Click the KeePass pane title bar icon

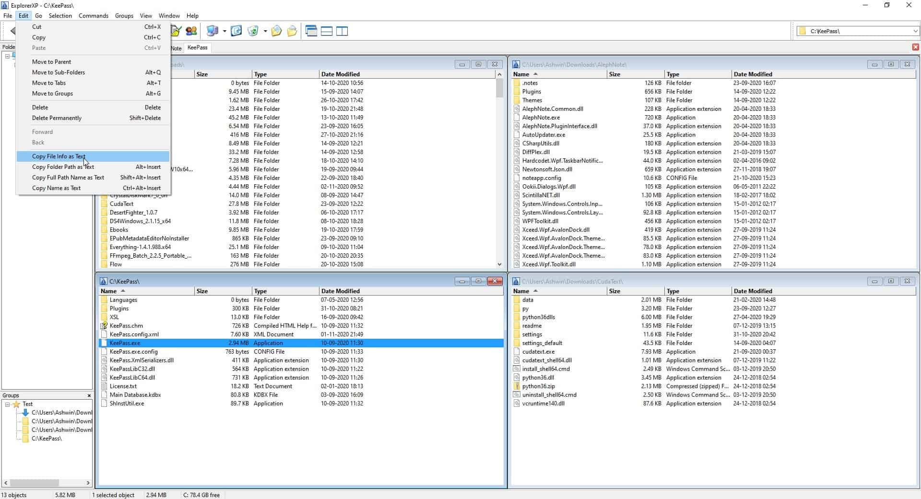coord(103,281)
